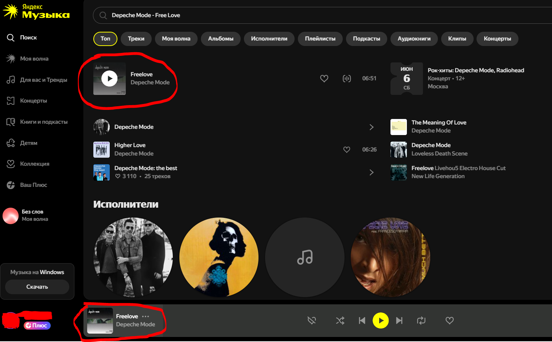Select the Топ filter tab
The width and height of the screenshot is (552, 342).
[105, 39]
